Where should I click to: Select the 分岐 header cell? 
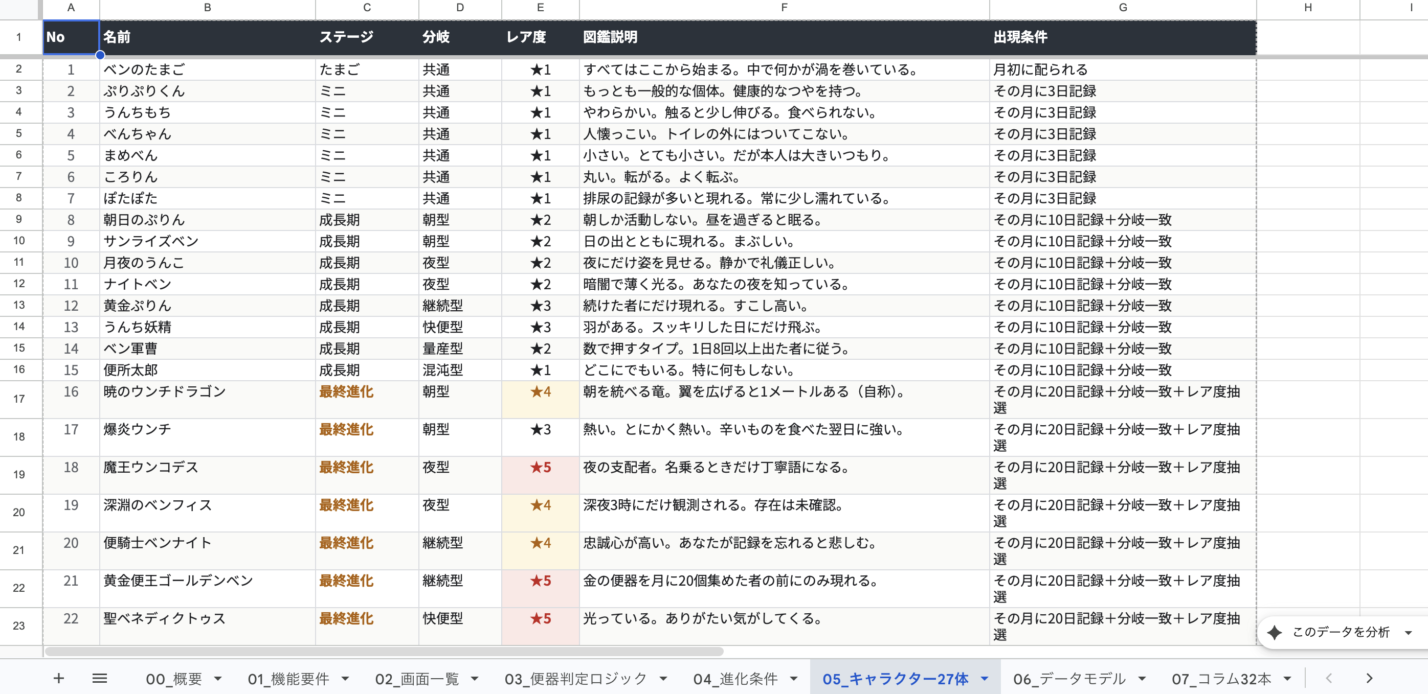click(460, 37)
